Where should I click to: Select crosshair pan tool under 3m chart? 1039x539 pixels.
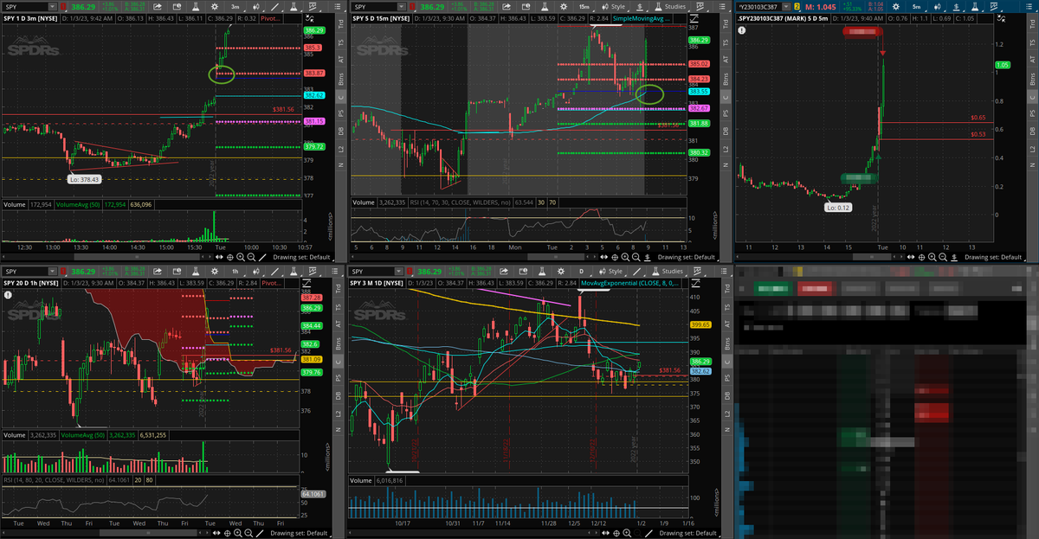coord(230,257)
